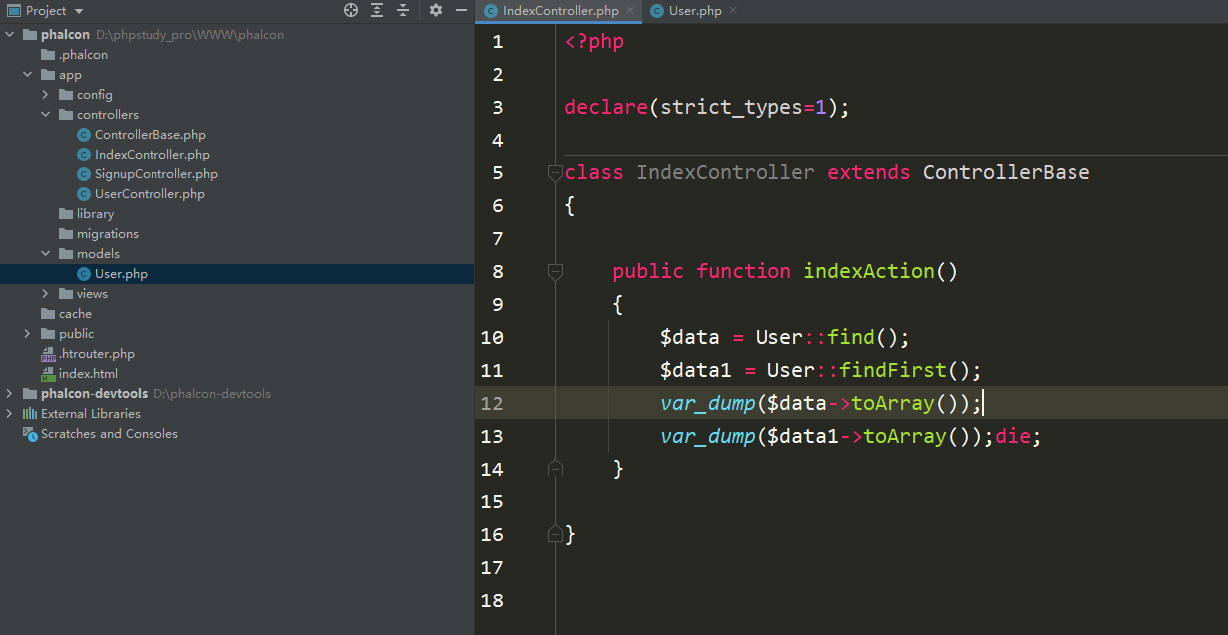1228x635 pixels.
Task: Close the IndexController.php tab
Action: (x=631, y=11)
